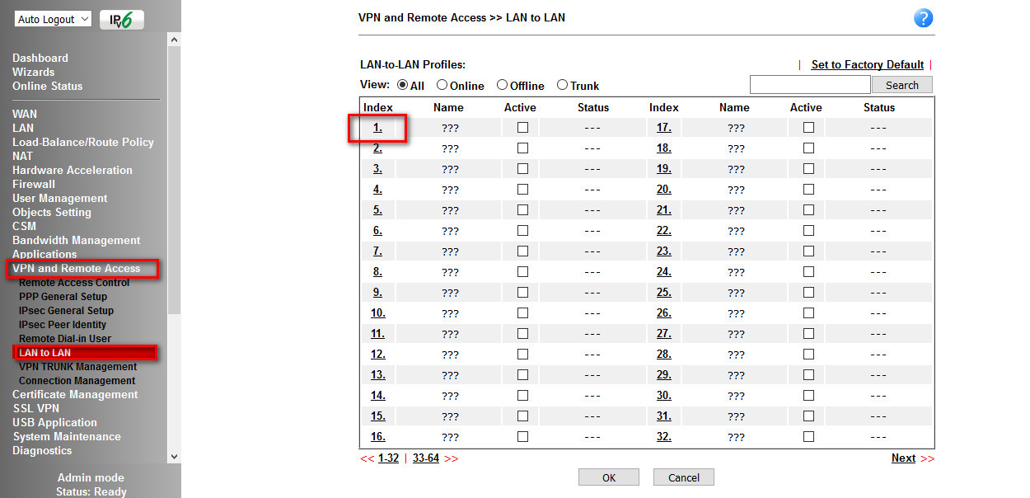
Task: Click the blue help question mark icon
Action: click(923, 18)
